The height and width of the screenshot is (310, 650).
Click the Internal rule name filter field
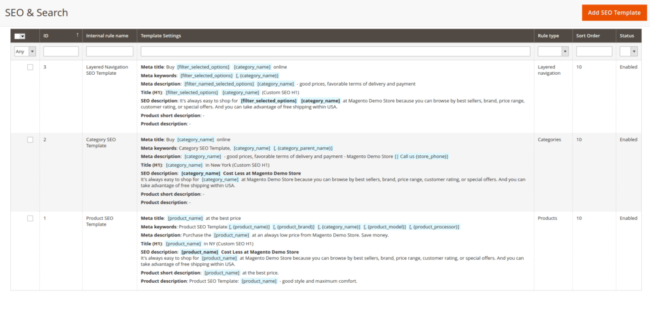click(x=109, y=51)
